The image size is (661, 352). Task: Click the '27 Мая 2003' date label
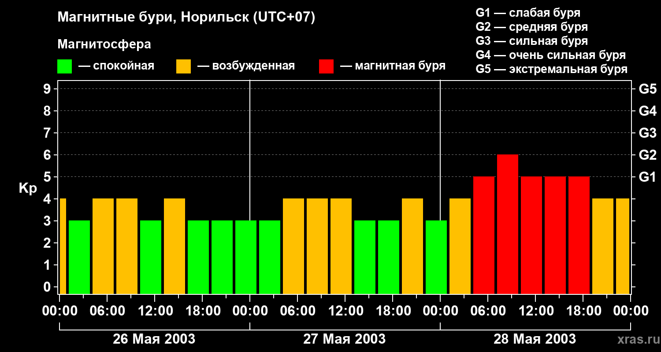pos(345,339)
